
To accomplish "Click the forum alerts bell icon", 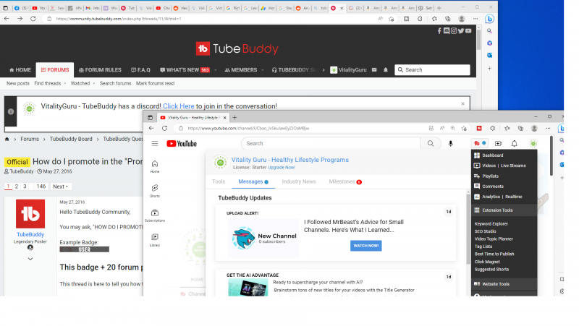I will point(386,70).
